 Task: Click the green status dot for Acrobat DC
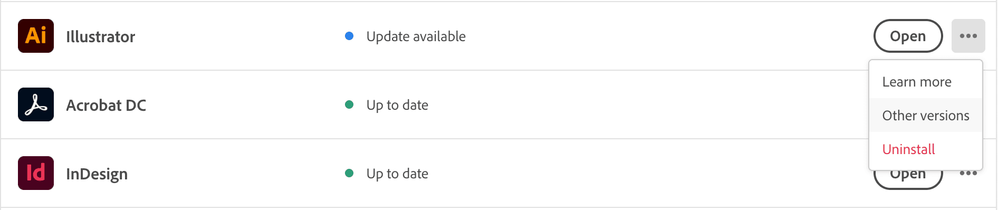click(349, 104)
